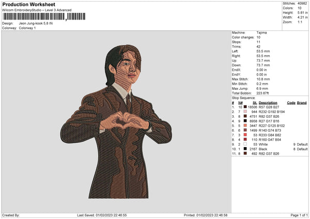Click the Height value 5.81 in
Image resolution: width=310 pixels, height=219 pixels.
[x=302, y=12]
